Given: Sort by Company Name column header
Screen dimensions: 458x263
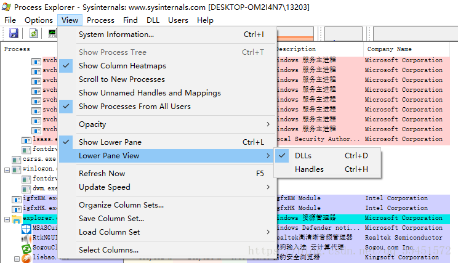Looking at the screenshot, I should coord(389,49).
